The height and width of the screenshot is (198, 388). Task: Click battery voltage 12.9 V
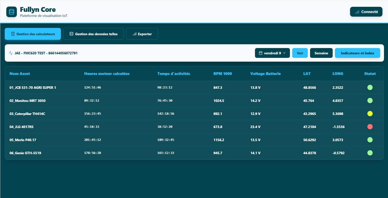click(x=255, y=114)
